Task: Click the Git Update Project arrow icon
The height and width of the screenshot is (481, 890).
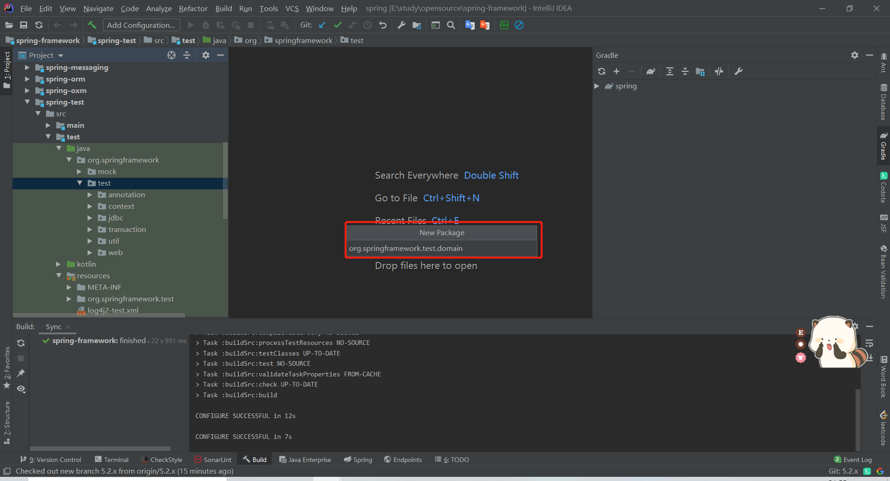Action: pos(322,25)
